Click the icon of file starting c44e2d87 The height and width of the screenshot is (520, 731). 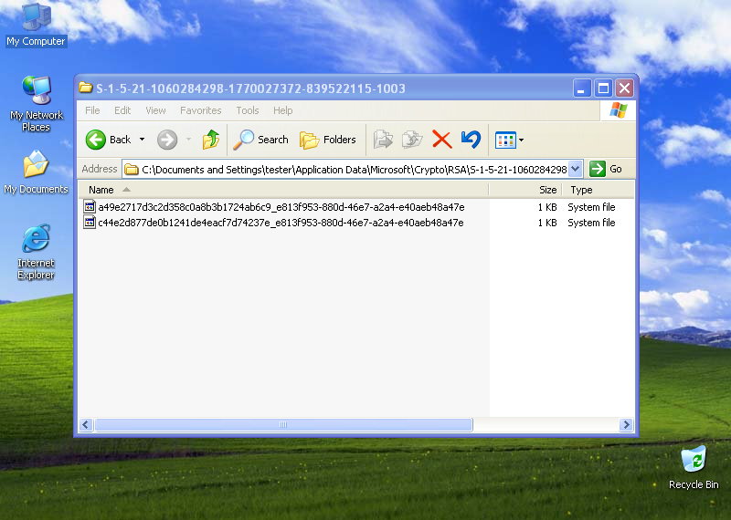[x=90, y=223]
